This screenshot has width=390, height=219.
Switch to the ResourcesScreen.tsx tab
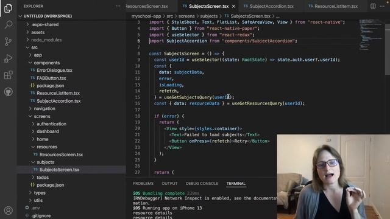pos(147,7)
